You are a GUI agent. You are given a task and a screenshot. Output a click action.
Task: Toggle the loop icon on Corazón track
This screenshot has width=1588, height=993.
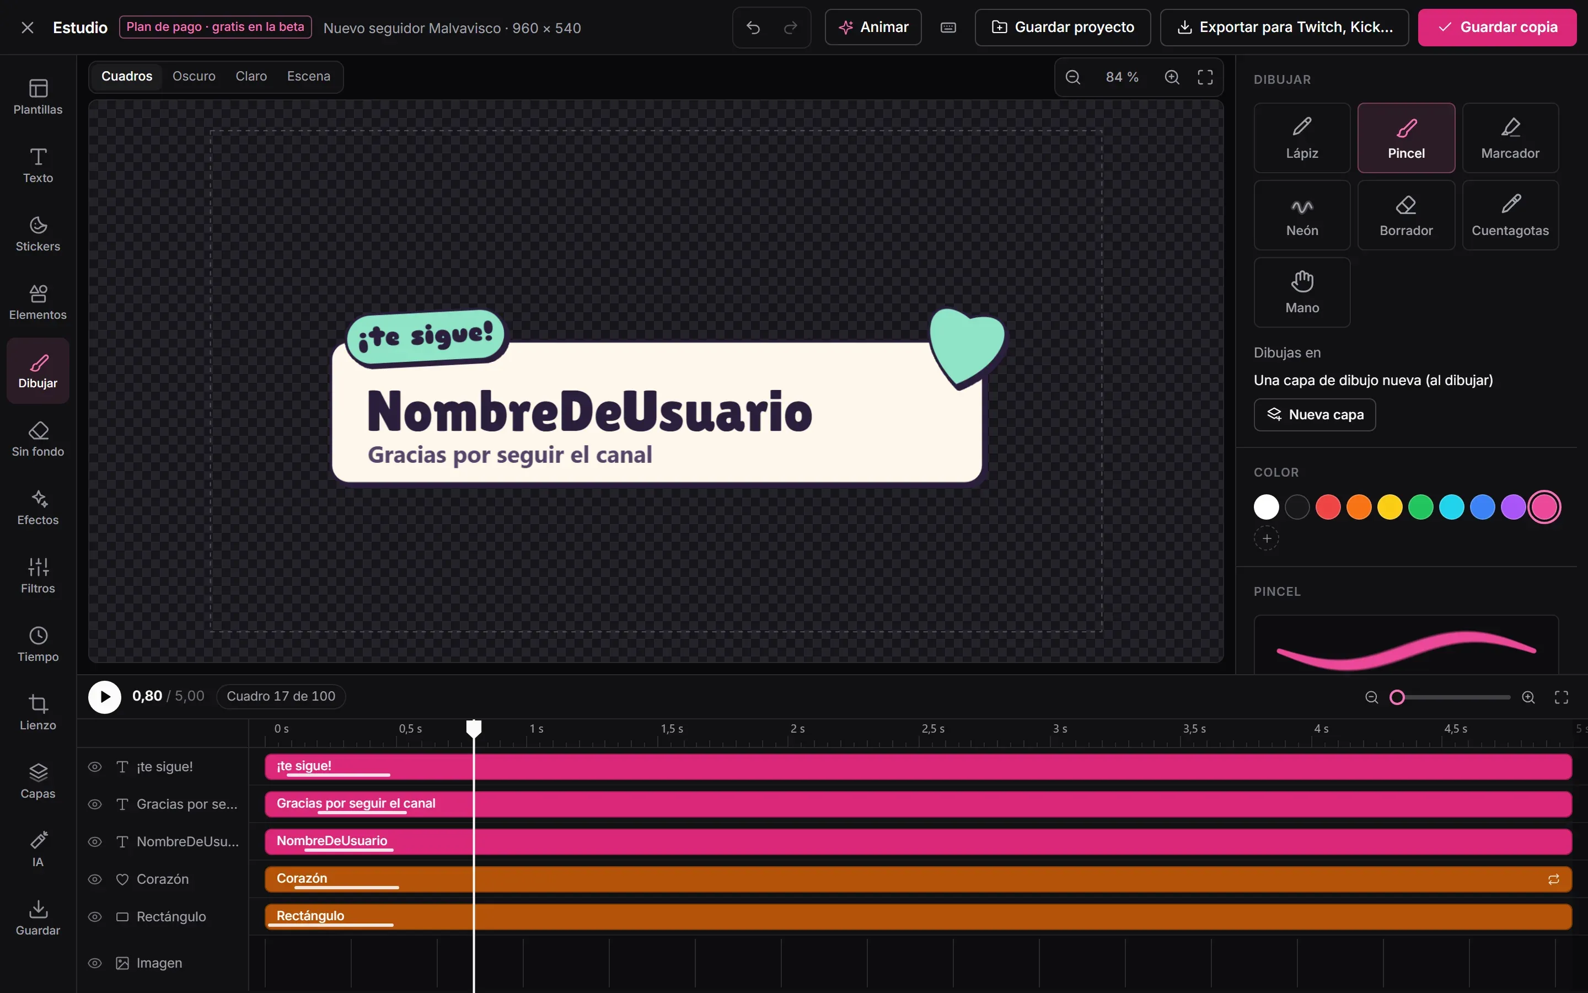[1553, 879]
